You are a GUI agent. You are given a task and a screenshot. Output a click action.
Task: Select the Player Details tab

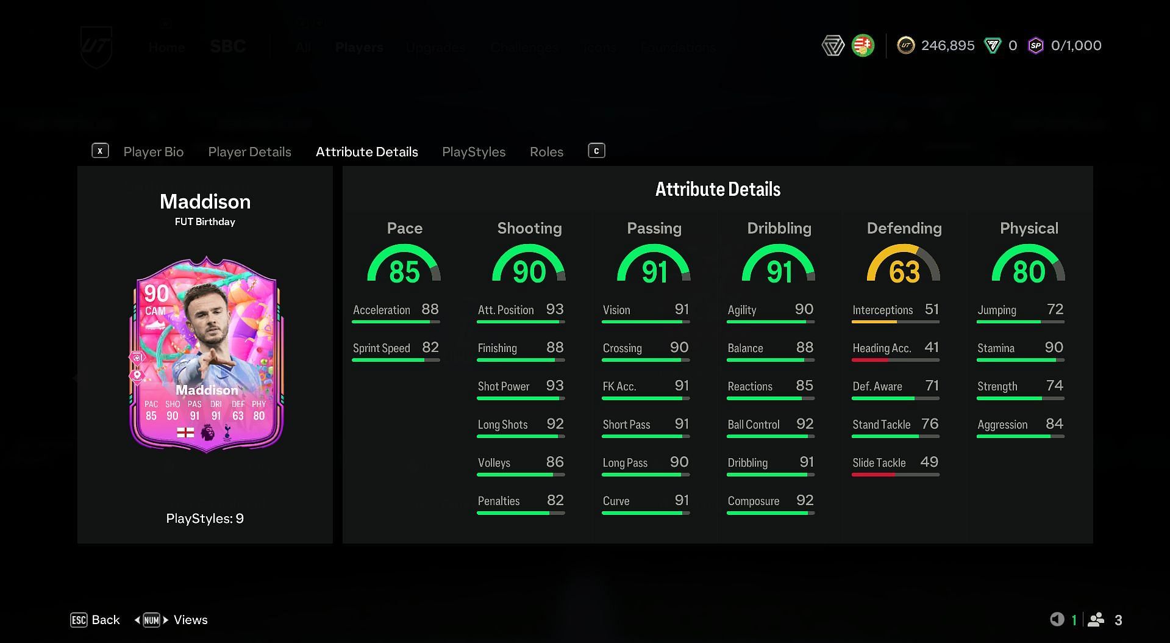(249, 152)
